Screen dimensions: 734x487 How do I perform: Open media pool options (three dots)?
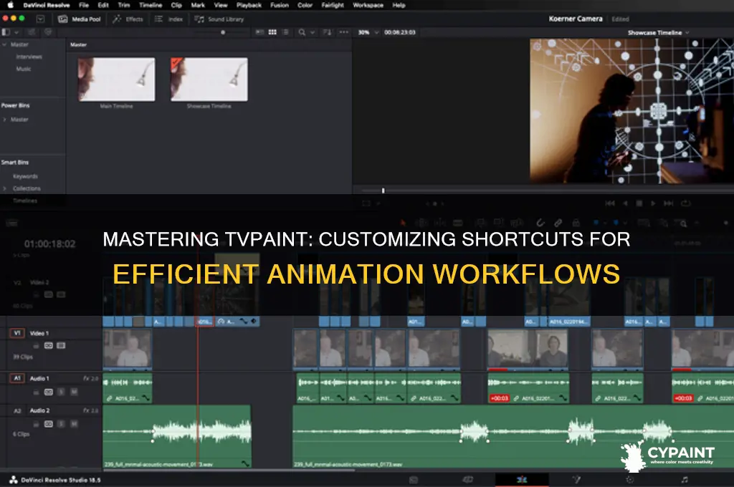343,32
